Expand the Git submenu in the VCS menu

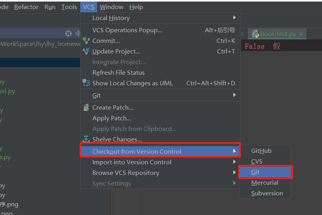234,95
